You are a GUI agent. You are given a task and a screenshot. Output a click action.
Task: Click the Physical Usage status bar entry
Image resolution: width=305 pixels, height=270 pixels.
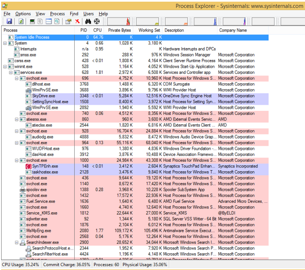[144, 265]
